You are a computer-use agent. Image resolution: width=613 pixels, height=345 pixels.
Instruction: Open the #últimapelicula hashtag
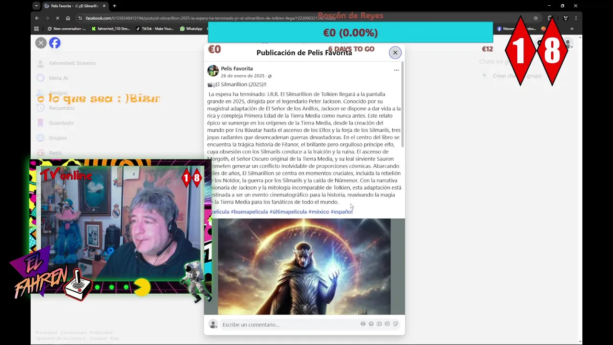point(288,211)
